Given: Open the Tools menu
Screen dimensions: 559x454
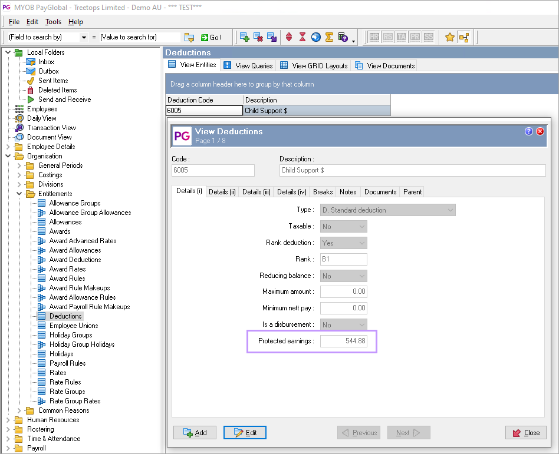Looking at the screenshot, I should (x=53, y=22).
